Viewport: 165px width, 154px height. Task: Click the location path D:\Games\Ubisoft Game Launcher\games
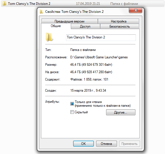(99, 57)
